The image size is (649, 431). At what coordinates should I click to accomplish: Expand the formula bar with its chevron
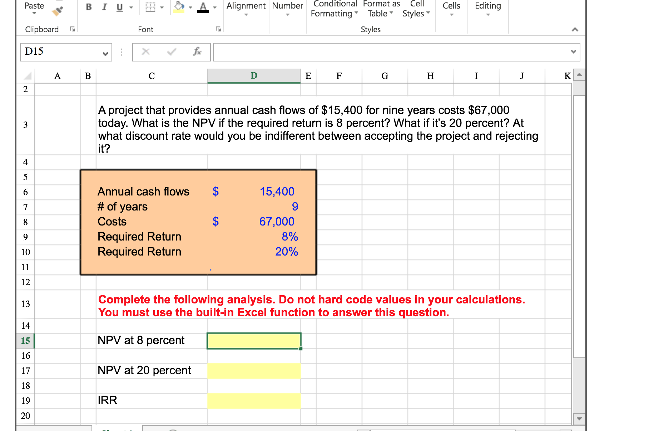[574, 52]
